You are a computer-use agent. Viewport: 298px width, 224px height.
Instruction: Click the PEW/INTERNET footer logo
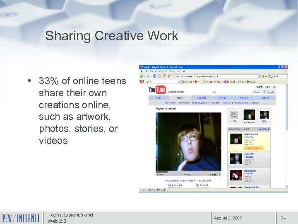click(x=21, y=218)
